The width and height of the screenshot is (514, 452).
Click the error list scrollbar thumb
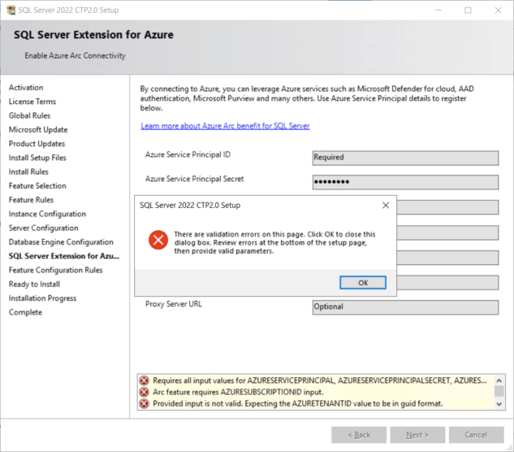[499, 391]
